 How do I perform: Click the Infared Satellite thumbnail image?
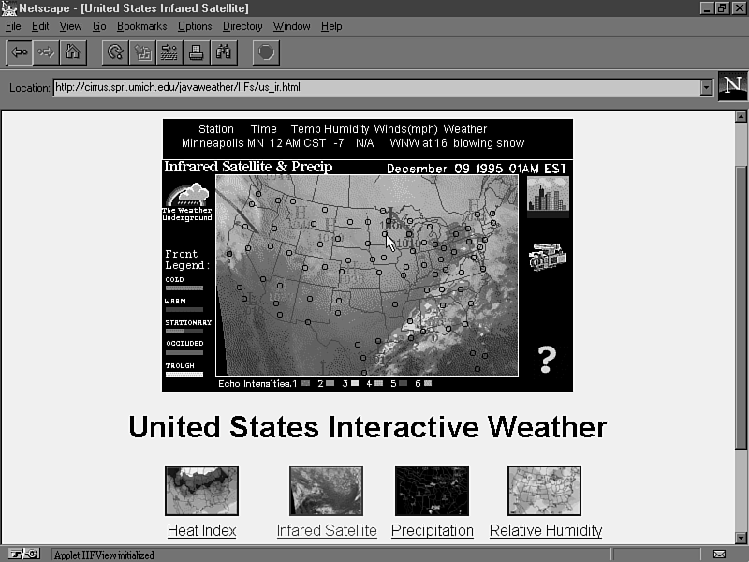coord(326,491)
